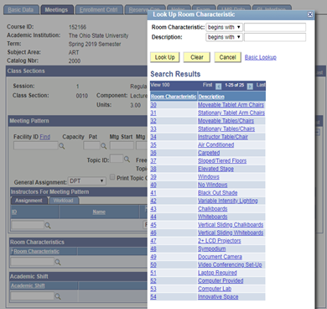Focus the Room Characteristic search input field
The image size is (327, 309).
point(275,27)
